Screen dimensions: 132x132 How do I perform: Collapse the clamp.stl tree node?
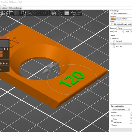pos(111,38)
